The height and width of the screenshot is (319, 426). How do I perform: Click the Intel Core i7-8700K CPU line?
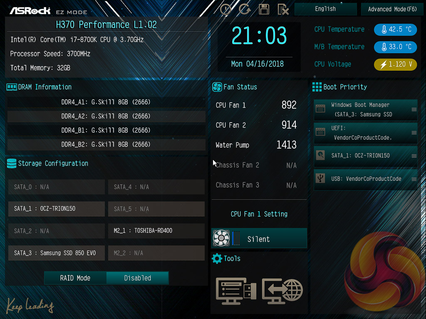coord(77,39)
